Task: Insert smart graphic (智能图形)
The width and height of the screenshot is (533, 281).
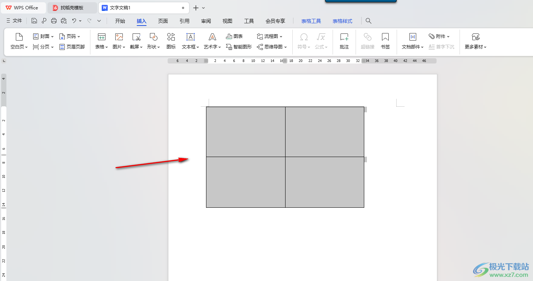Action: tap(239, 47)
